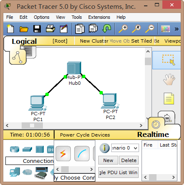Print the workspace with printer icon

pos(50,29)
